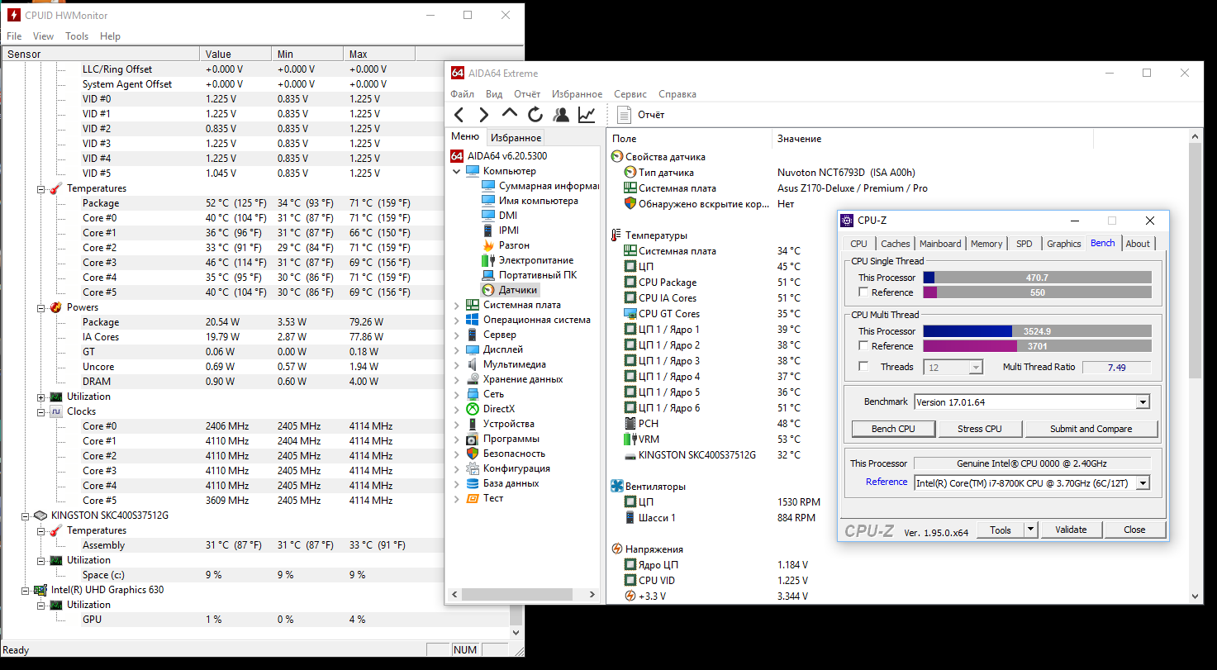Select the Суммарная информация icon in AIDA64 tree
Image resolution: width=1217 pixels, height=670 pixels.
[487, 186]
